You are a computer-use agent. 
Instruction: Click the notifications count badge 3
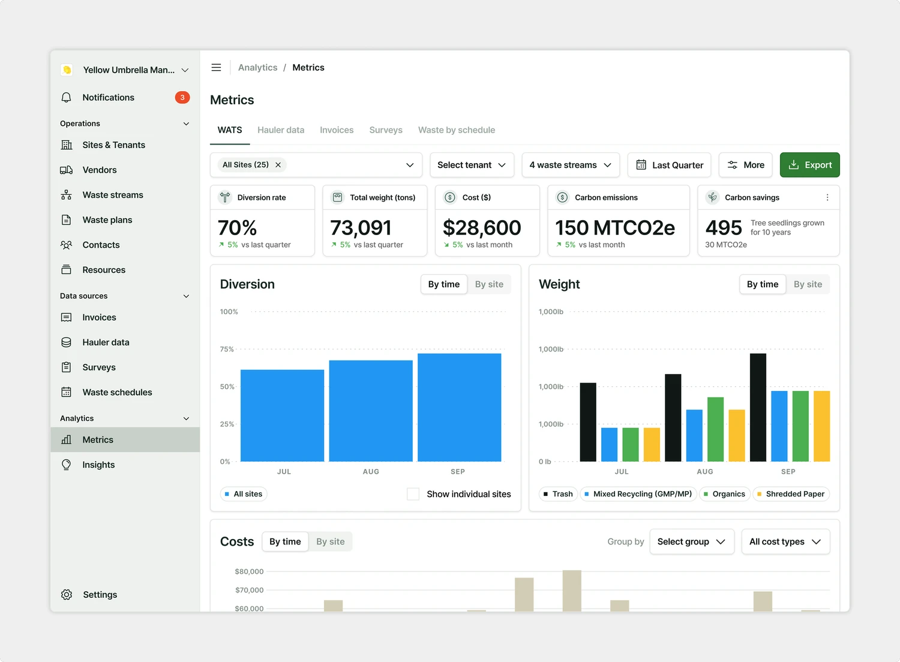(x=182, y=97)
